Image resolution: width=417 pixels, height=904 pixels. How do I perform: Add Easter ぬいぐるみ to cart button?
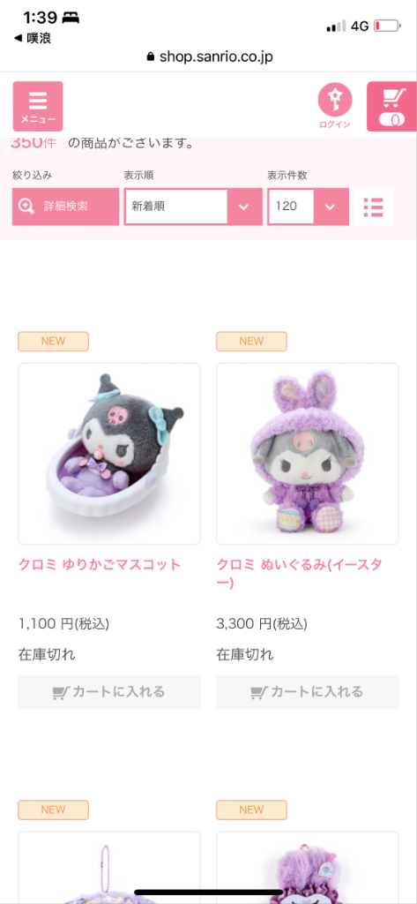308,692
